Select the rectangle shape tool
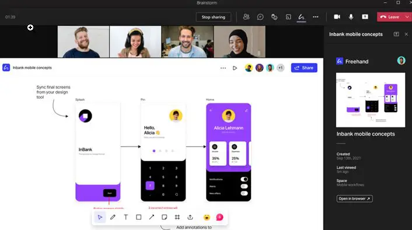 click(138, 217)
